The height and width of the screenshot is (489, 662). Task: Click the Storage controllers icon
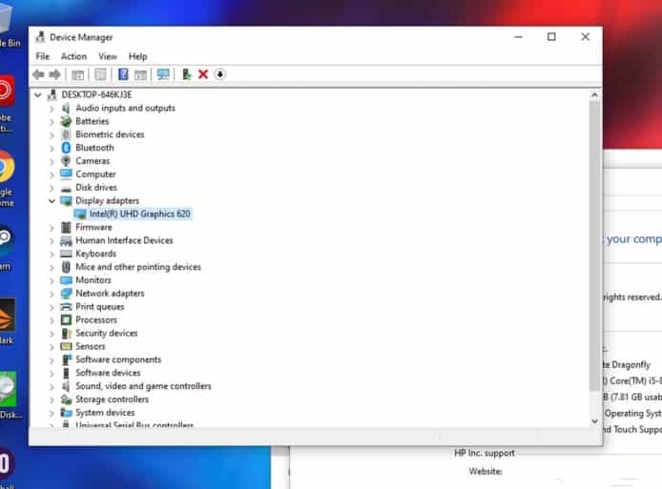tap(66, 399)
